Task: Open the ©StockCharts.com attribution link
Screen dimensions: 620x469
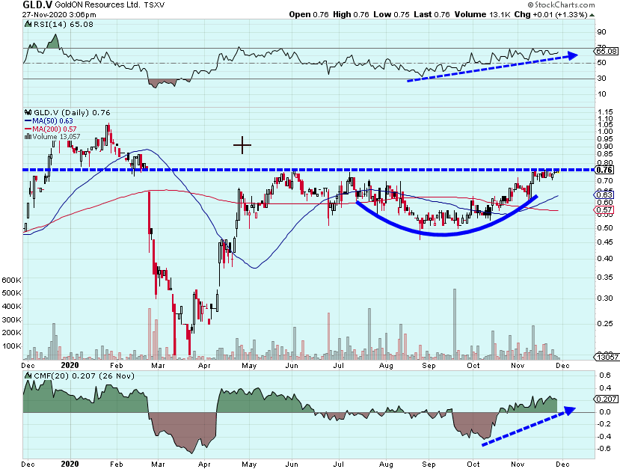Action: click(561, 4)
